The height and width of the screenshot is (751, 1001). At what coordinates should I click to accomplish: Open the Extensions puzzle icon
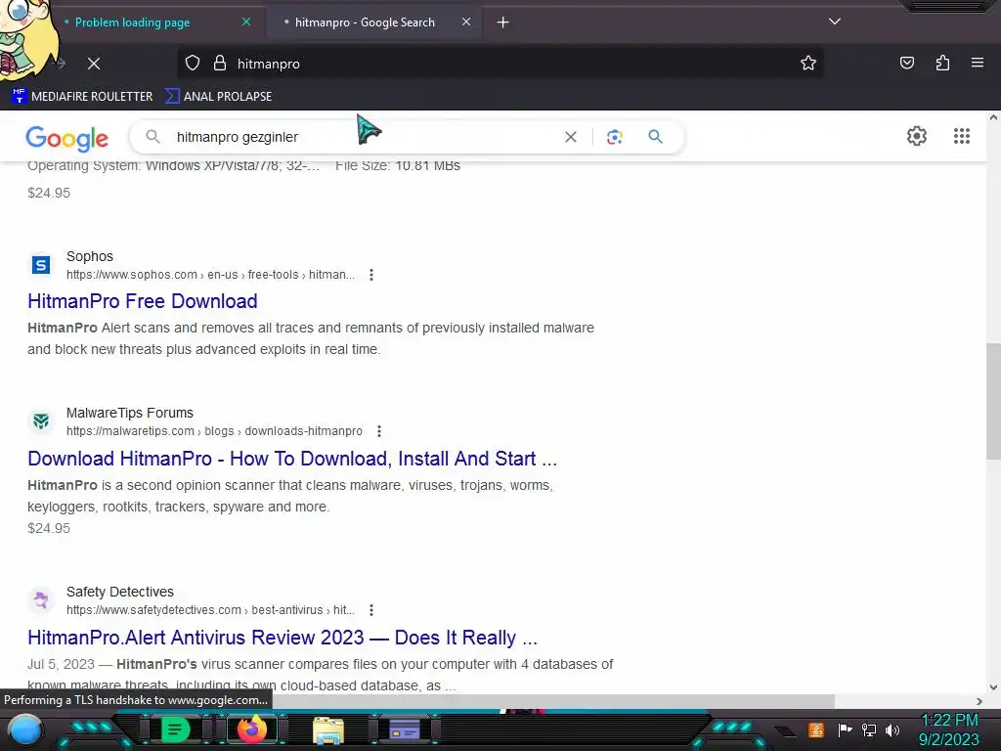click(942, 63)
